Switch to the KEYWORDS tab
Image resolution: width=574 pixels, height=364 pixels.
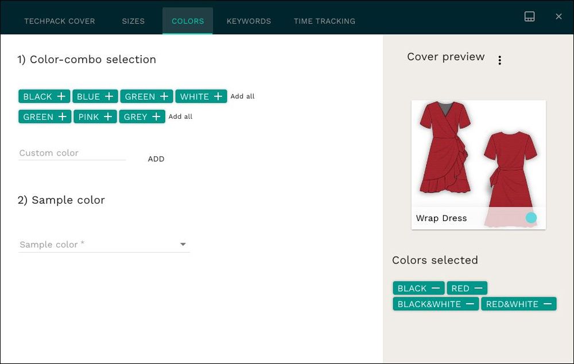(249, 21)
